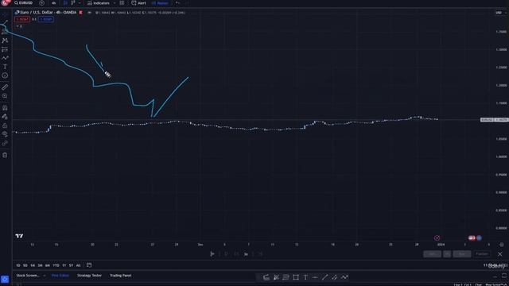Image resolution: width=509 pixels, height=286 pixels.
Task: Open the indicator templates grid icon
Action: click(x=122, y=3)
